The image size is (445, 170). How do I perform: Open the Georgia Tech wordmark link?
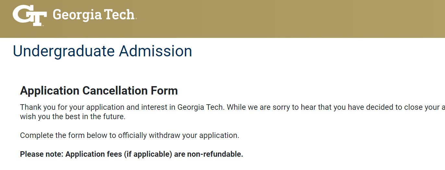coord(93,15)
